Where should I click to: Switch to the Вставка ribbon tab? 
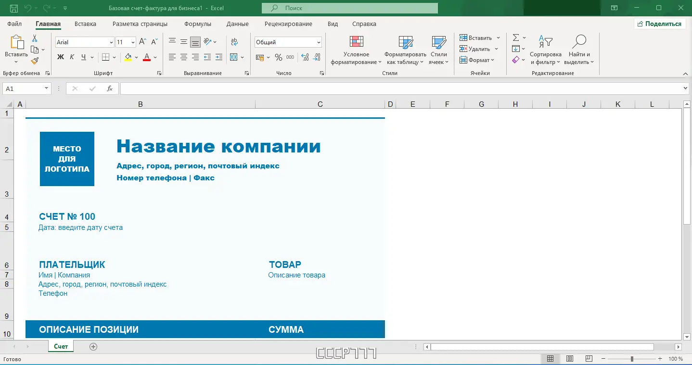(x=85, y=24)
